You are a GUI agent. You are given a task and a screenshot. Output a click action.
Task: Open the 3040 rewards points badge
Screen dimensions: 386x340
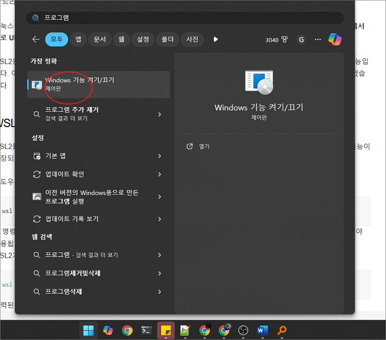click(x=276, y=39)
